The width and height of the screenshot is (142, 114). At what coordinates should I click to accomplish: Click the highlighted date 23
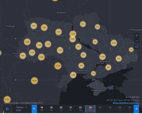(x=90, y=109)
